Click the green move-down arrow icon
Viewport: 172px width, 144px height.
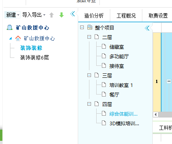click(x=61, y=15)
